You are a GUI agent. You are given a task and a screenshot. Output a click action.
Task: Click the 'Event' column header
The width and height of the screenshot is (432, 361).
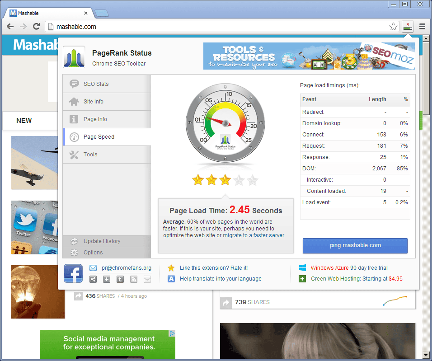pyautogui.click(x=309, y=99)
